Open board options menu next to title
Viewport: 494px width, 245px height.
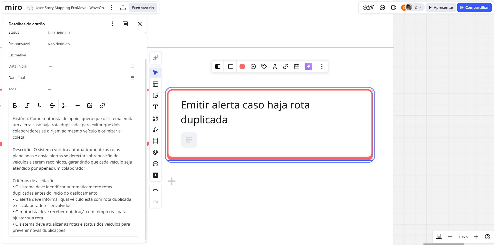[111, 8]
